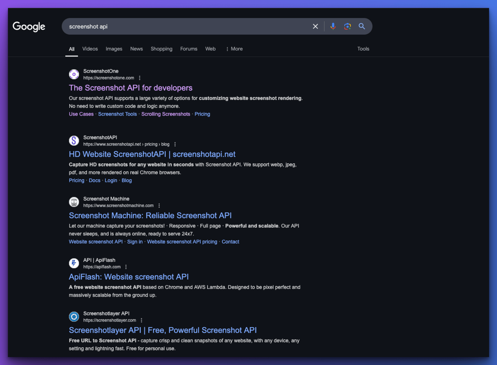Screen dimensions: 497x365
Task: Follow the 'Screenshot Tools' sitelink
Action: click(117, 114)
